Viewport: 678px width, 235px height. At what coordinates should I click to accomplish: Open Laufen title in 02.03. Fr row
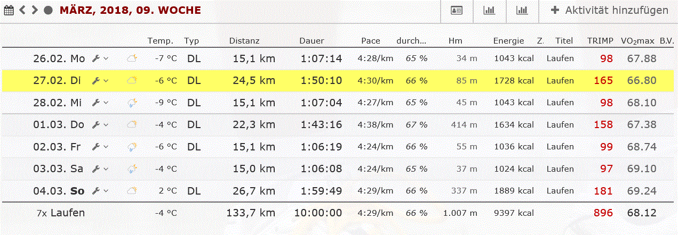[560, 147]
